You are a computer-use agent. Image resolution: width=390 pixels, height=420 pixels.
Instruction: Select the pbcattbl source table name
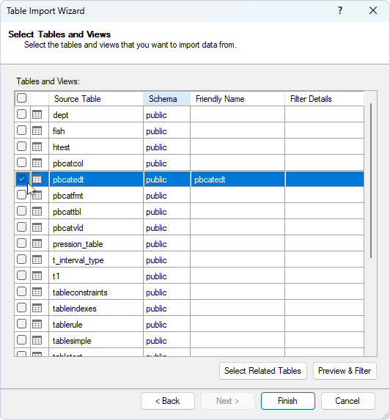(x=67, y=212)
